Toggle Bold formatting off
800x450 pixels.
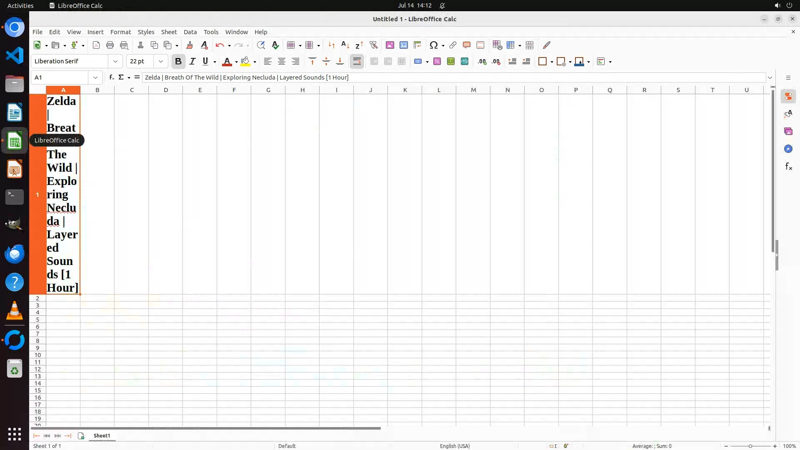pos(178,61)
